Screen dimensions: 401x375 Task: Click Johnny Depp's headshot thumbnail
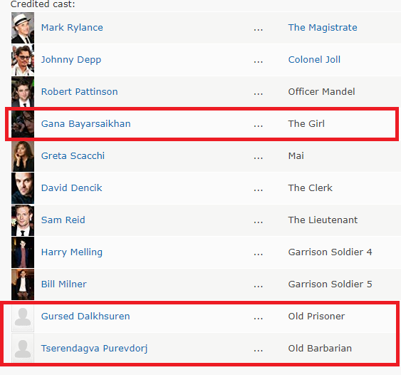(23, 60)
